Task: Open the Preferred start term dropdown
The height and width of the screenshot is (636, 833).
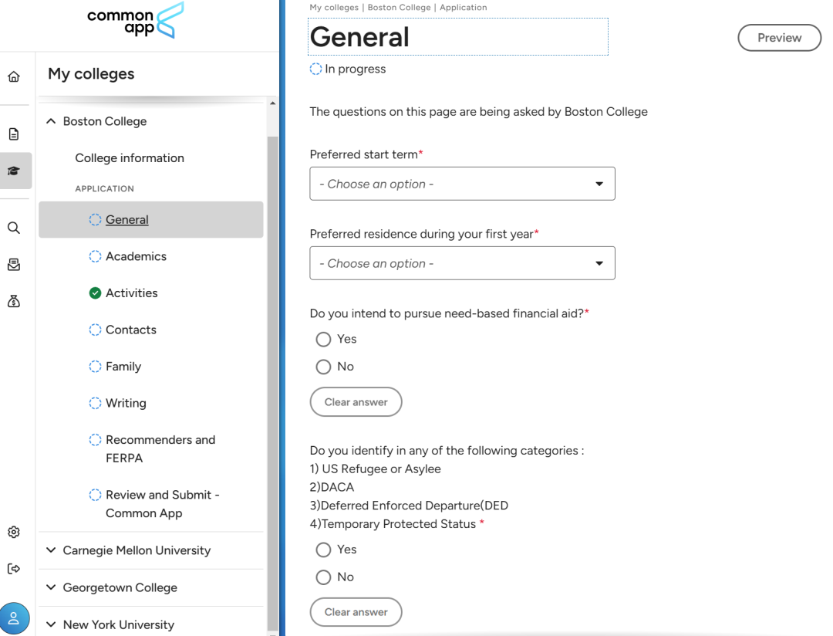Action: [x=462, y=184]
